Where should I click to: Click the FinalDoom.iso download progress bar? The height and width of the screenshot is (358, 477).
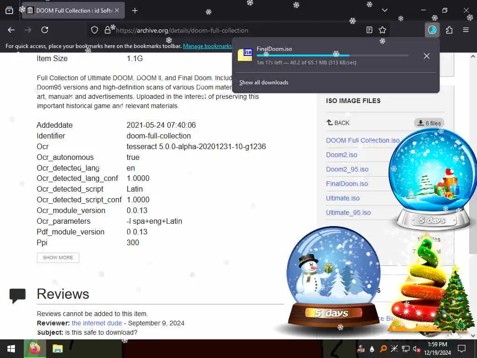coord(333,55)
